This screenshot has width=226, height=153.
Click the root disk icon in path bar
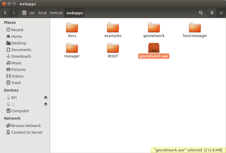(x=24, y=13)
